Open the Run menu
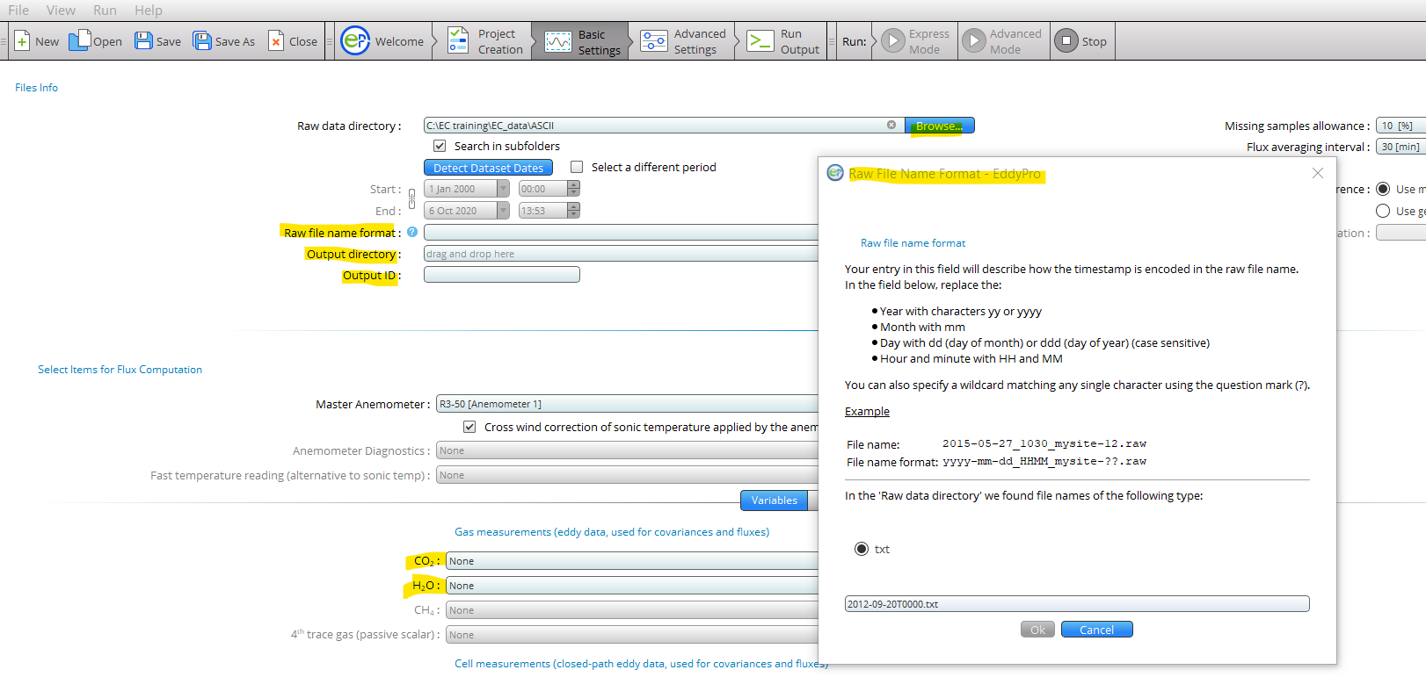 (105, 11)
